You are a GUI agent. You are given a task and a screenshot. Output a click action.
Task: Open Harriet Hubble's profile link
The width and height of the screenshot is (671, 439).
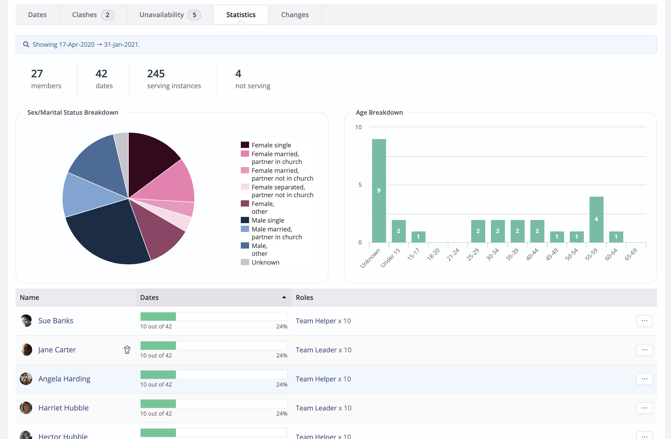click(x=63, y=408)
